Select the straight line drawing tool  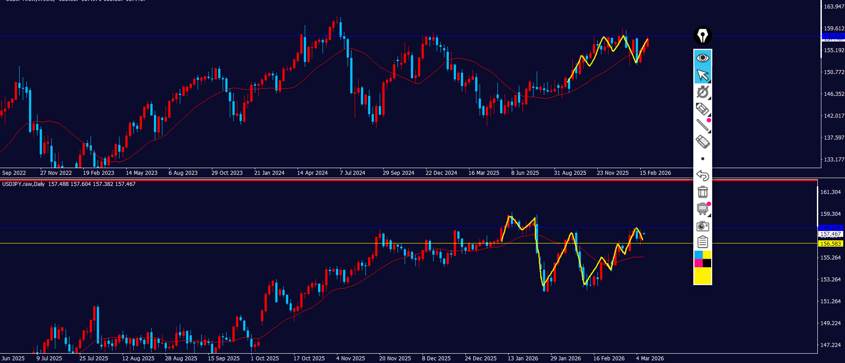(x=702, y=125)
